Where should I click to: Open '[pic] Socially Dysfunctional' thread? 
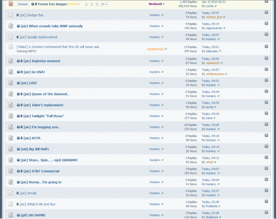[38, 37]
